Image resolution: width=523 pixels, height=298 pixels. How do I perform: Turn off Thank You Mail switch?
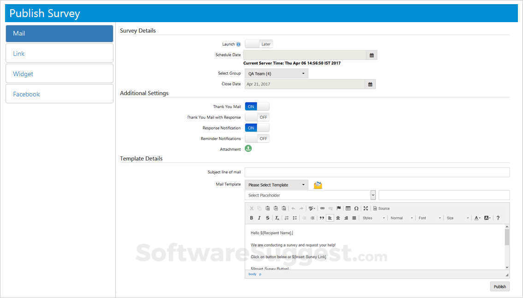tap(257, 107)
